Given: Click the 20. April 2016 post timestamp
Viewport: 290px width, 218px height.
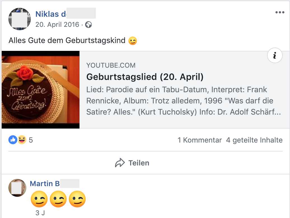Looking at the screenshot, I should click(x=57, y=25).
